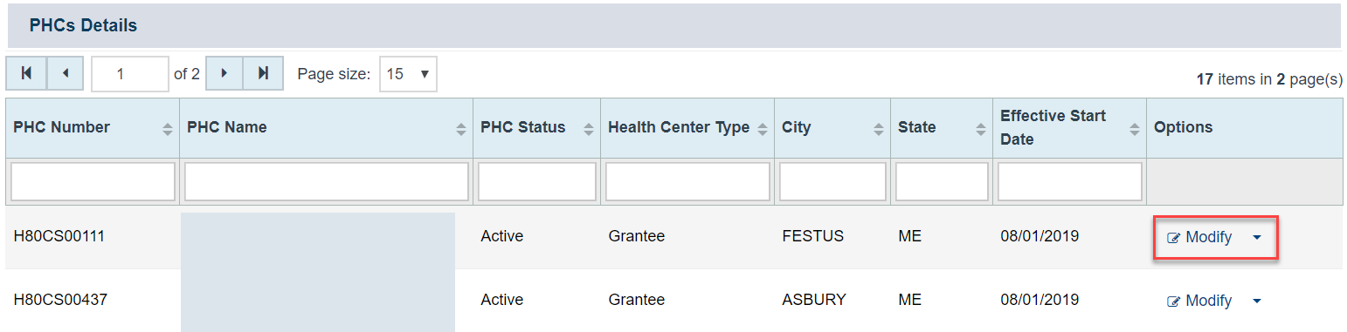
Task: Click the PHC Number column header
Action: point(61,127)
